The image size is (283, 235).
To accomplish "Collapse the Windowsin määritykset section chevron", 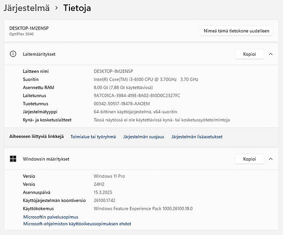I will [x=271, y=159].
